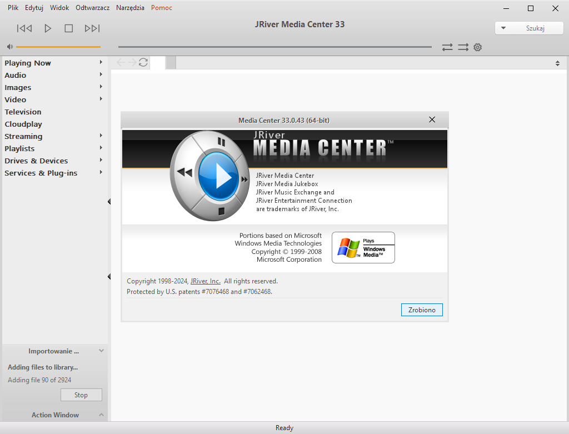Click 'Adding file 90 of 2924' text

point(39,380)
